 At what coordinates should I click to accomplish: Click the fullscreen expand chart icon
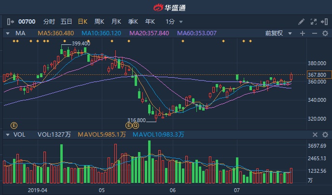314,22
